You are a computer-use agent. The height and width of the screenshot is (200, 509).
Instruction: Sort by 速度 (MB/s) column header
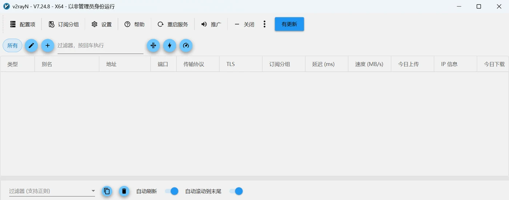369,64
